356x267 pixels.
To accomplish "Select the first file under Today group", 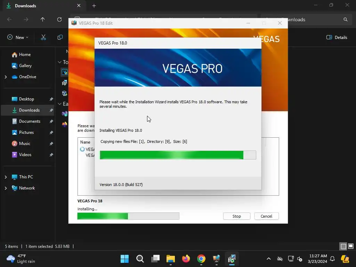I will click(x=65, y=72).
